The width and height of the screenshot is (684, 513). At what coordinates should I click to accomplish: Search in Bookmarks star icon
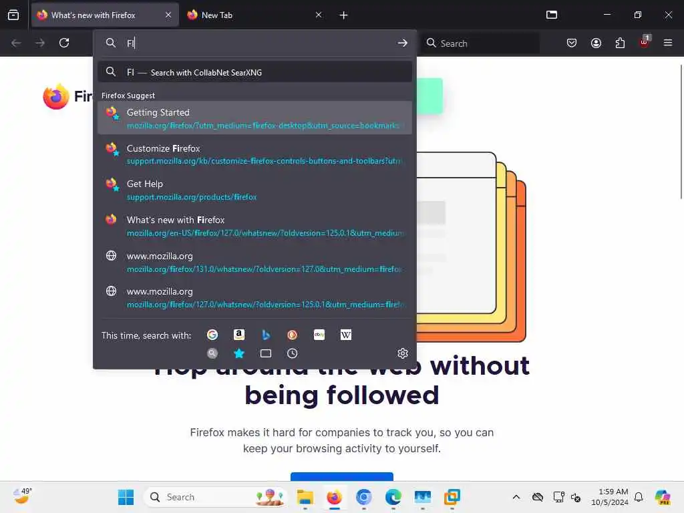coord(239,353)
